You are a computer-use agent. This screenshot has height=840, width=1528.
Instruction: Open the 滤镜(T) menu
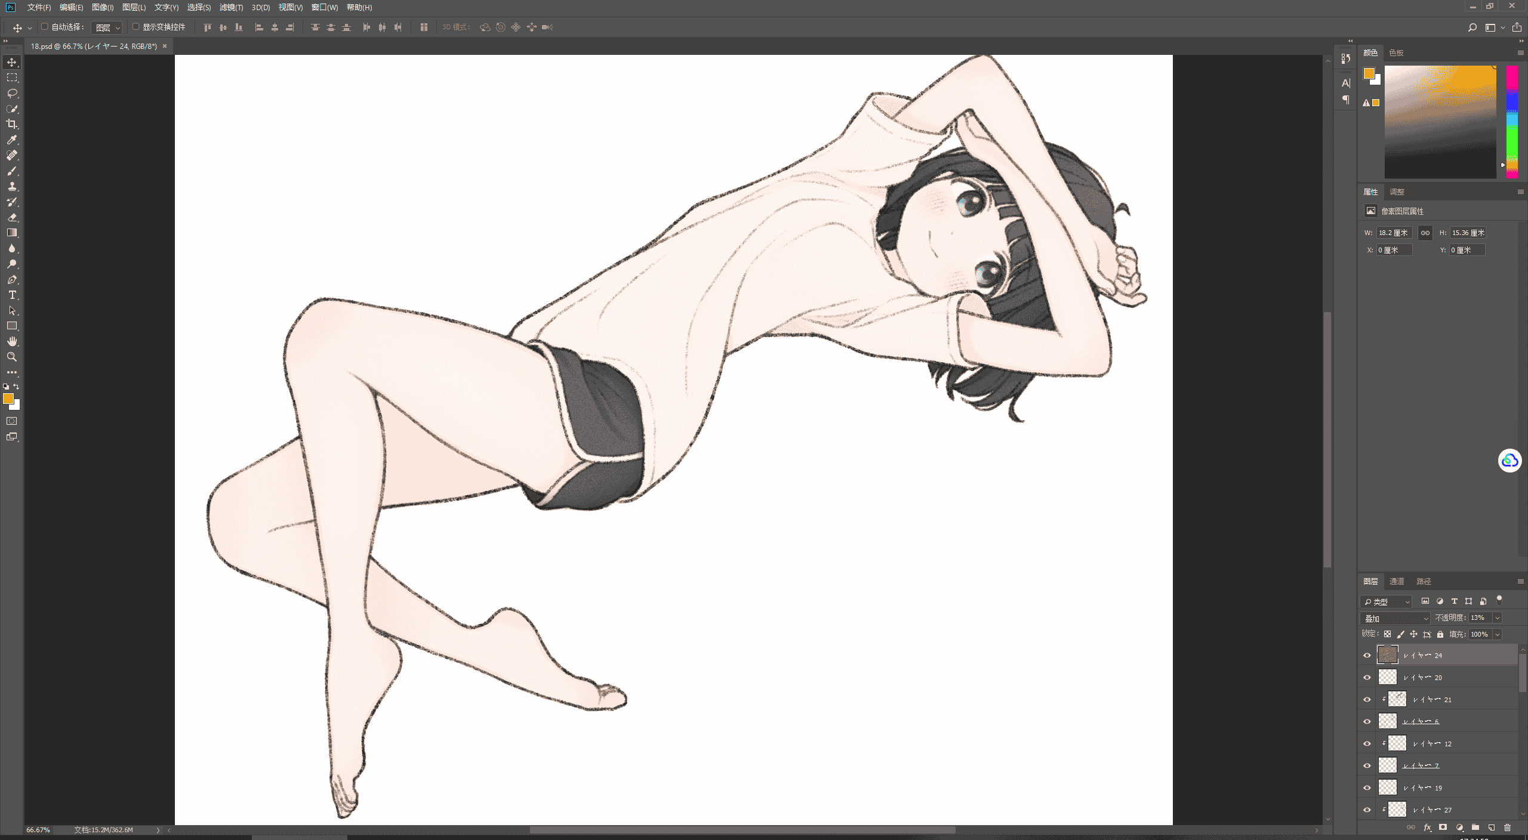[x=231, y=7]
